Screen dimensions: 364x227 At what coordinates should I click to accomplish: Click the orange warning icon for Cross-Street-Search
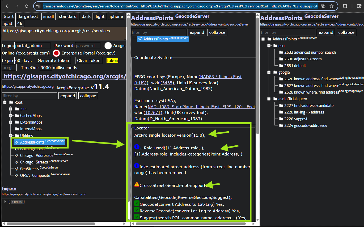point(137,184)
